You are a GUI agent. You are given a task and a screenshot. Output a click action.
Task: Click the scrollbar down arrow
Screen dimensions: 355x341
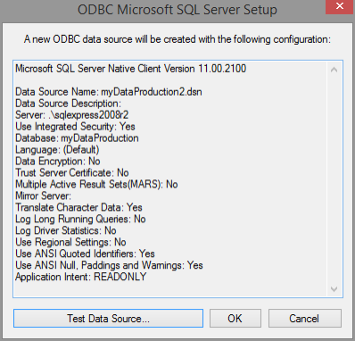pos(334,289)
